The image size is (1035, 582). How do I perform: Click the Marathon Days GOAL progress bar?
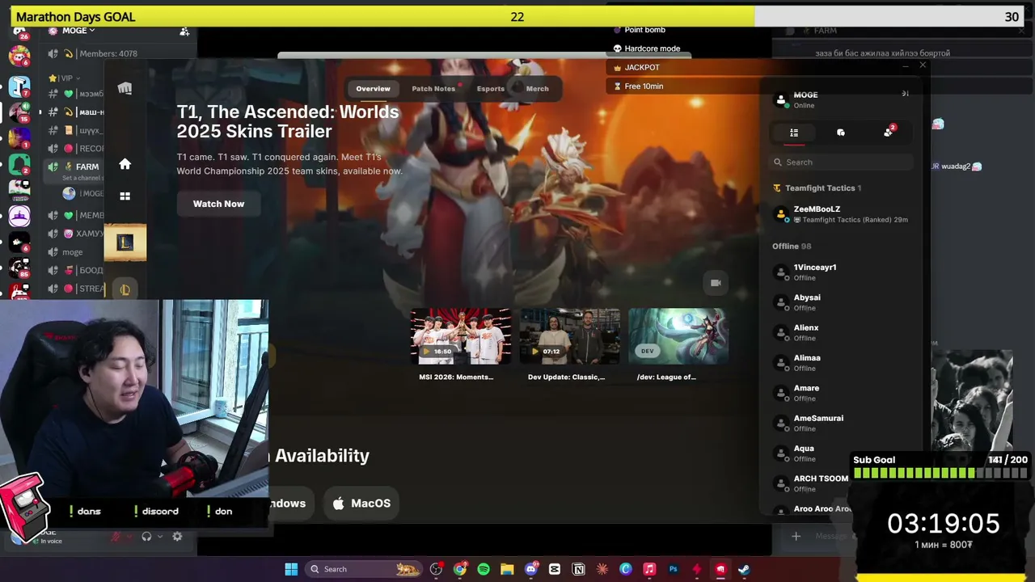point(517,17)
